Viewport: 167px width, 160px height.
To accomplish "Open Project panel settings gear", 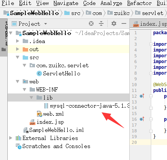I will [114, 23].
